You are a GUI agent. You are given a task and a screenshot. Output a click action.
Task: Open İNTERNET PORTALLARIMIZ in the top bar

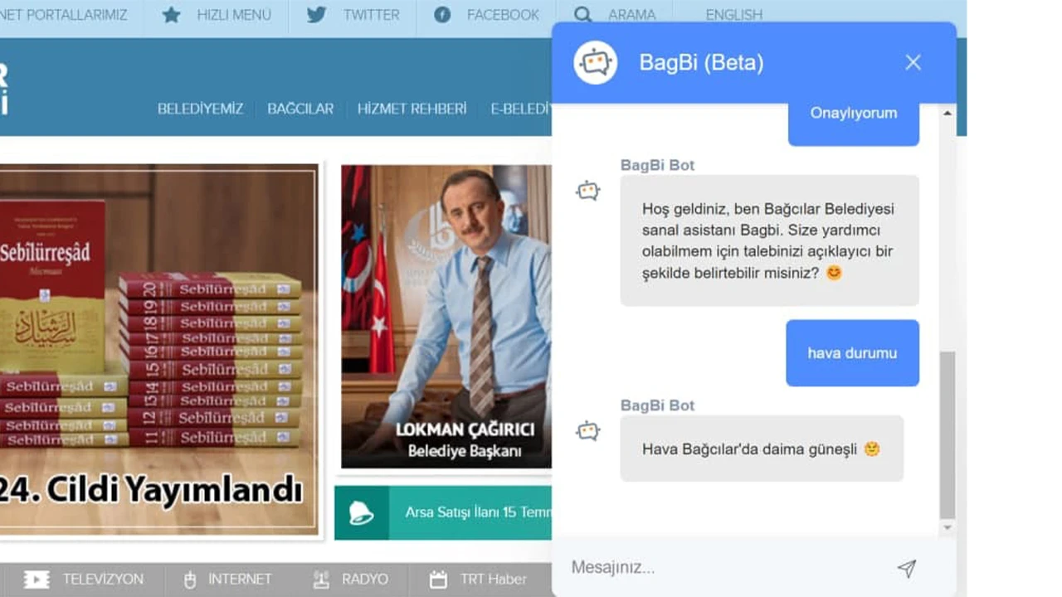[x=66, y=14]
